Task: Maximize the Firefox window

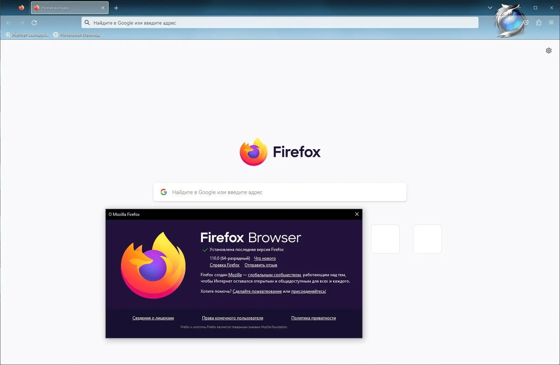Action: (x=535, y=8)
